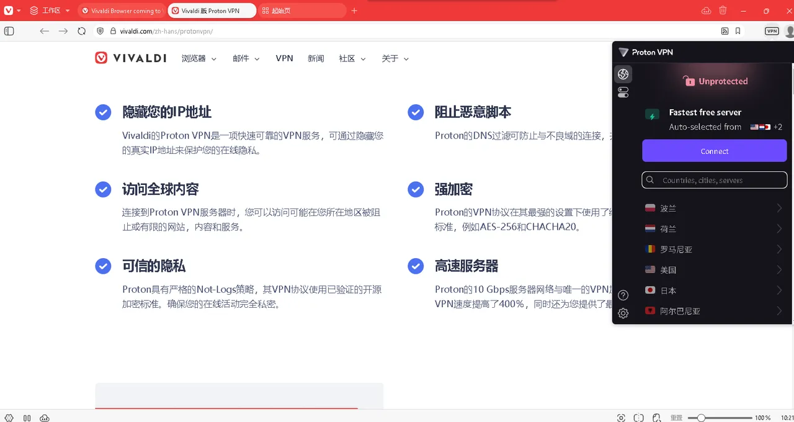Open Features toggles view in Proton VPN sidebar
Image resolution: width=794 pixels, height=422 pixels.
pyautogui.click(x=623, y=92)
